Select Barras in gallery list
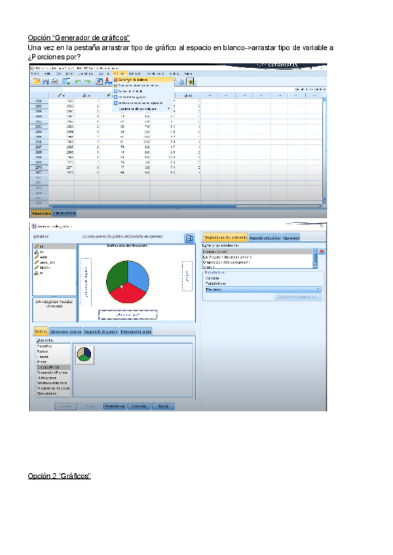The image size is (393, 555). (54, 351)
